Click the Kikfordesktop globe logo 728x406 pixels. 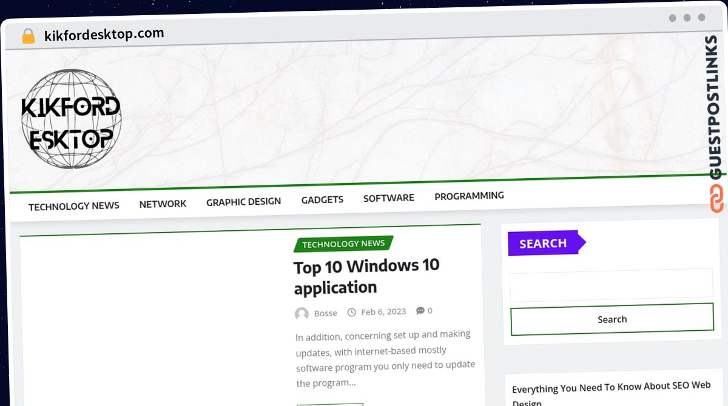pos(72,119)
